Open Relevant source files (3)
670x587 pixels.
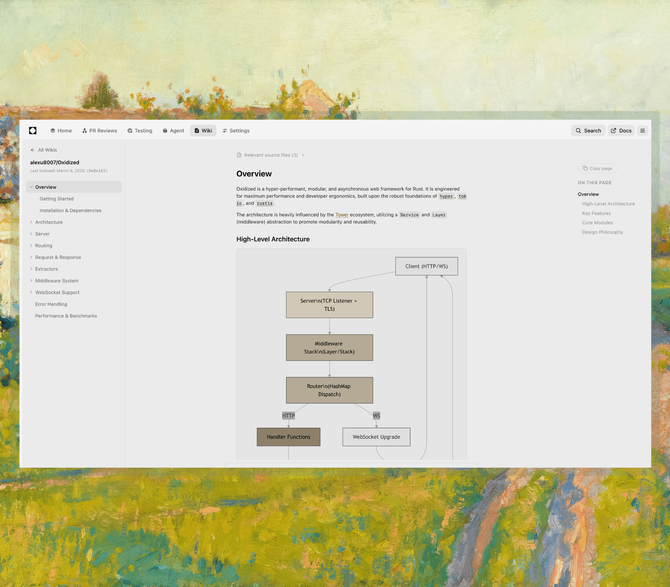270,155
